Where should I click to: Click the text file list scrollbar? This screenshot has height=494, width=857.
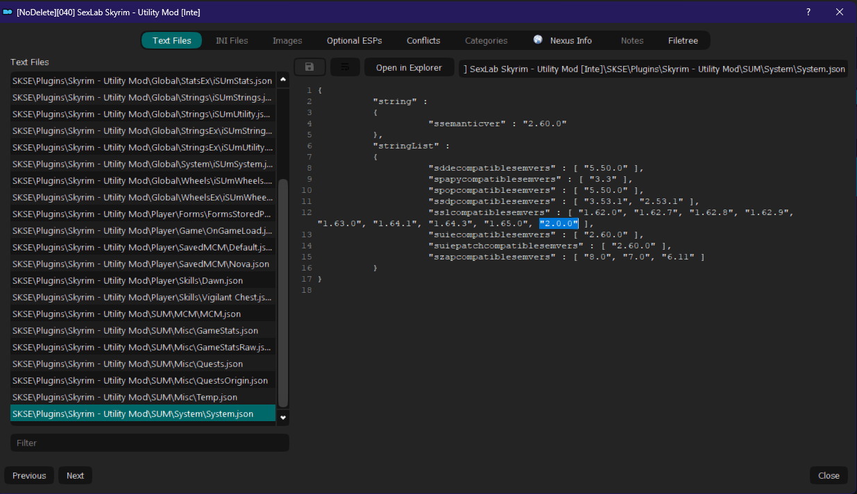282,291
